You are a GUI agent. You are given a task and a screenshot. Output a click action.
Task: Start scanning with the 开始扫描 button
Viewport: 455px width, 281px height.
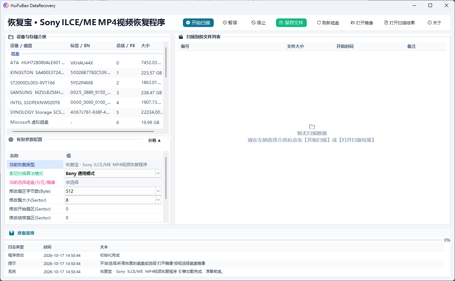pos(198,23)
